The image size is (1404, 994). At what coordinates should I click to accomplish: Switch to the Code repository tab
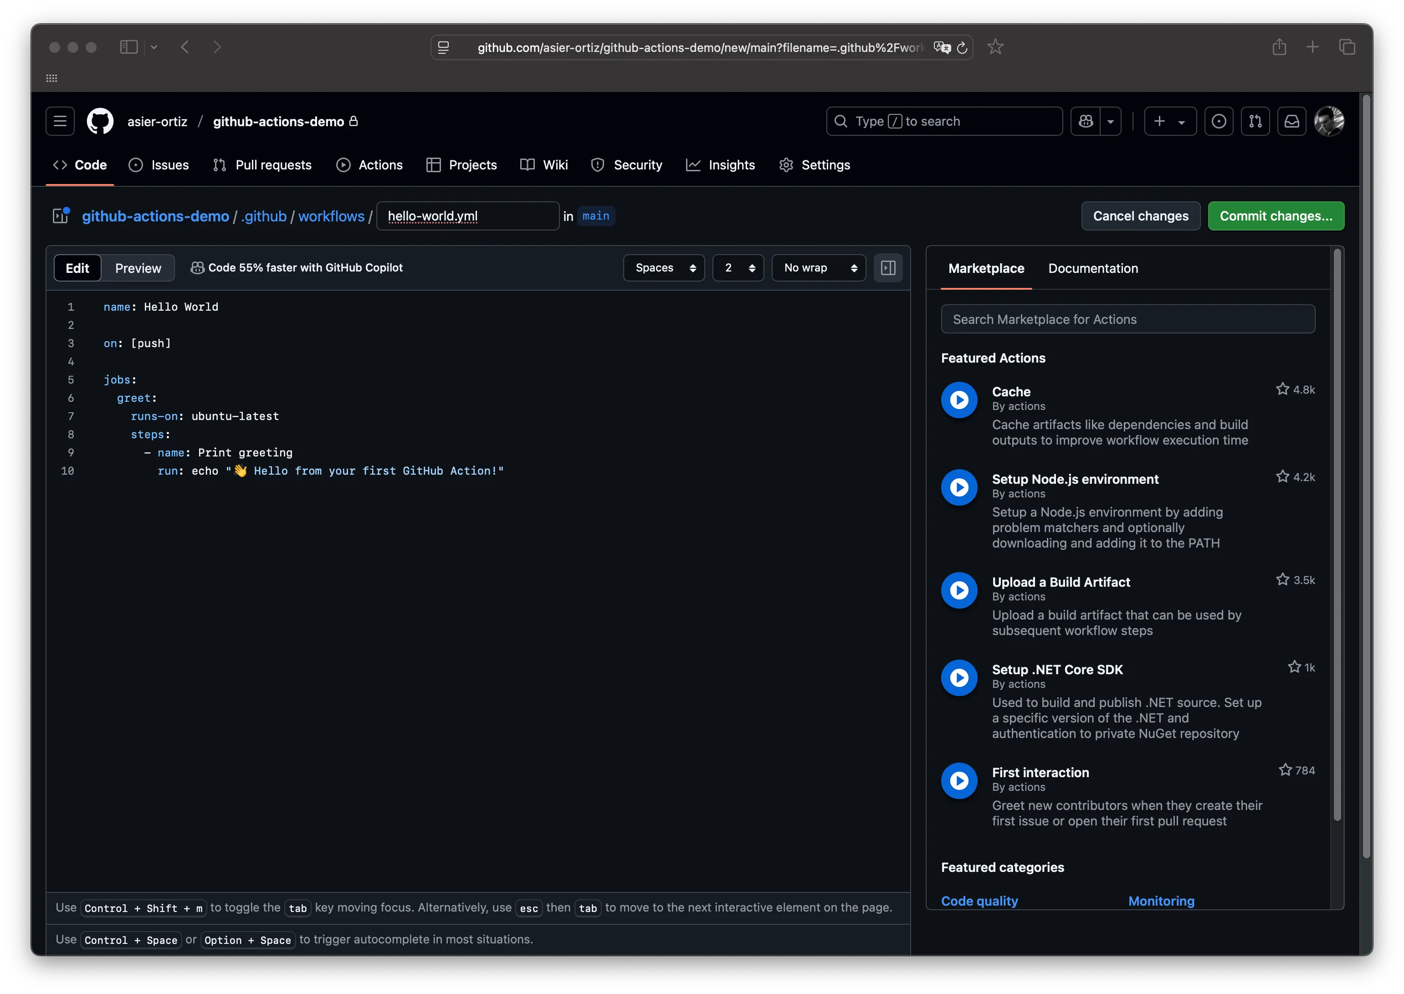80,164
